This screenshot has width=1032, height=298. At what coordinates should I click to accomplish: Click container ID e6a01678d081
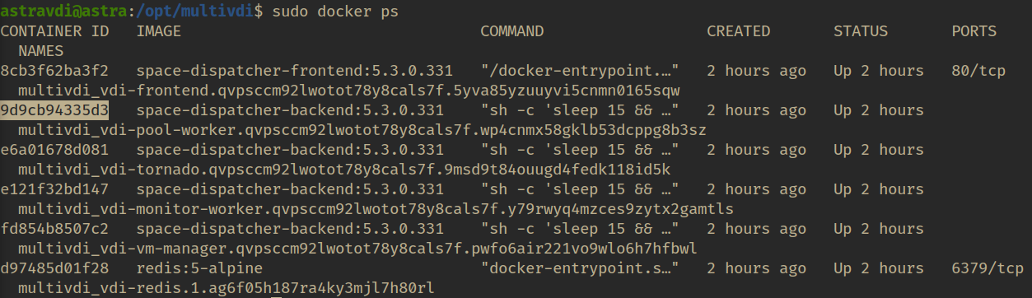(x=54, y=150)
